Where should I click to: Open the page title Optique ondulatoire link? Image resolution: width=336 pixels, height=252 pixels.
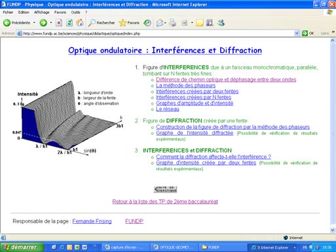click(x=165, y=50)
